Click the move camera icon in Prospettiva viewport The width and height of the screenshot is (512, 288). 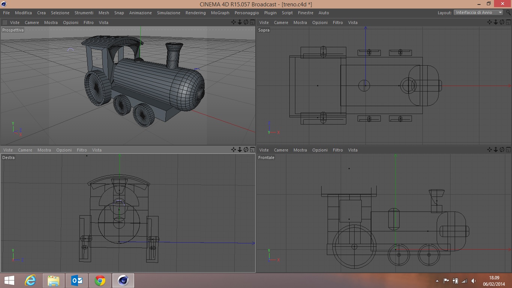pos(233,22)
